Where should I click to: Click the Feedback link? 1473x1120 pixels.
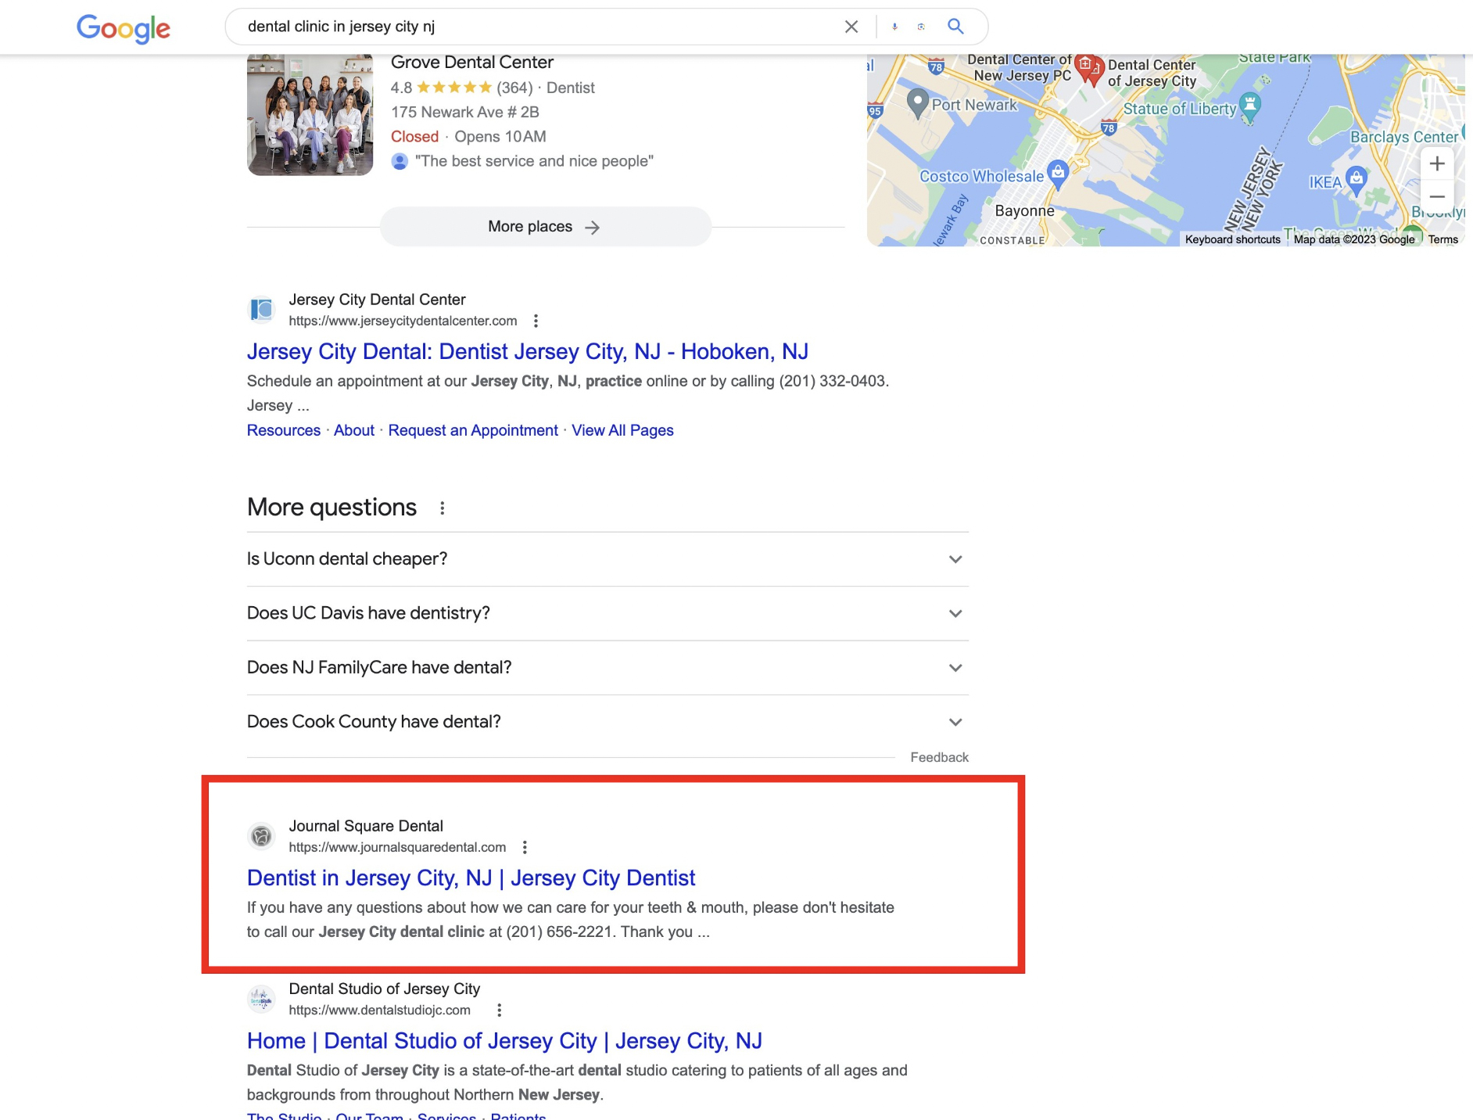click(x=939, y=757)
